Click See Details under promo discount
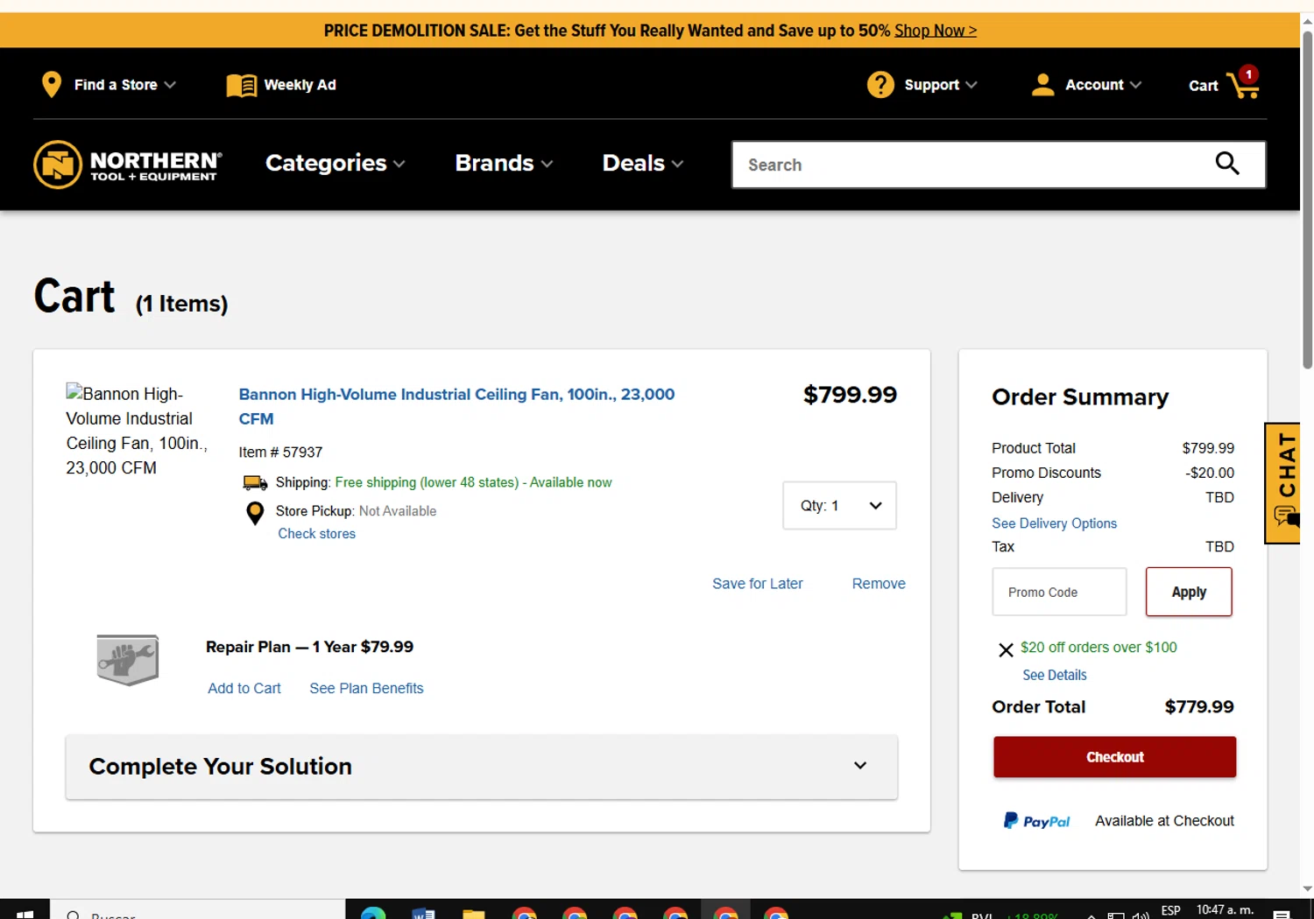The height and width of the screenshot is (919, 1314). pos(1055,675)
